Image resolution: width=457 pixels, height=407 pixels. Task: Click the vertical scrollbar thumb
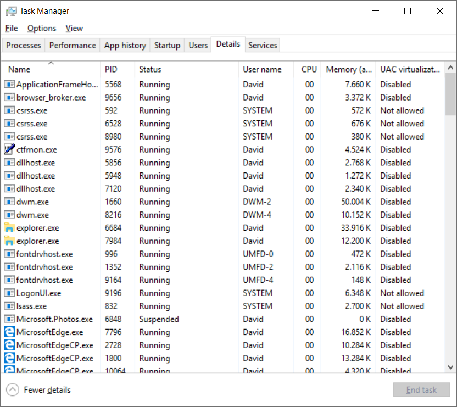(x=450, y=94)
